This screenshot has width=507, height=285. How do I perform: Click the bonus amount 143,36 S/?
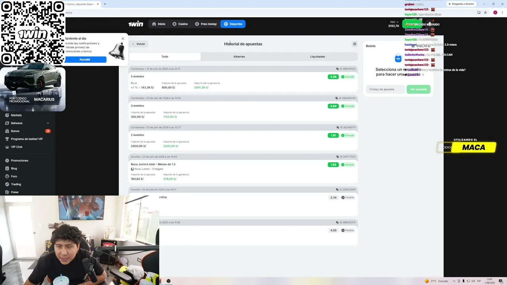(x=147, y=87)
